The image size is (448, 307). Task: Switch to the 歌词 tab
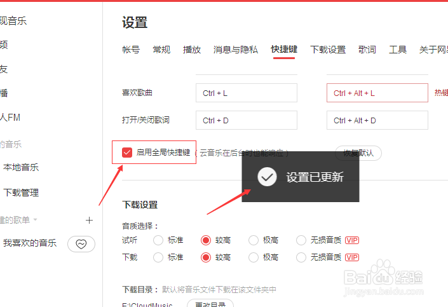click(x=367, y=50)
